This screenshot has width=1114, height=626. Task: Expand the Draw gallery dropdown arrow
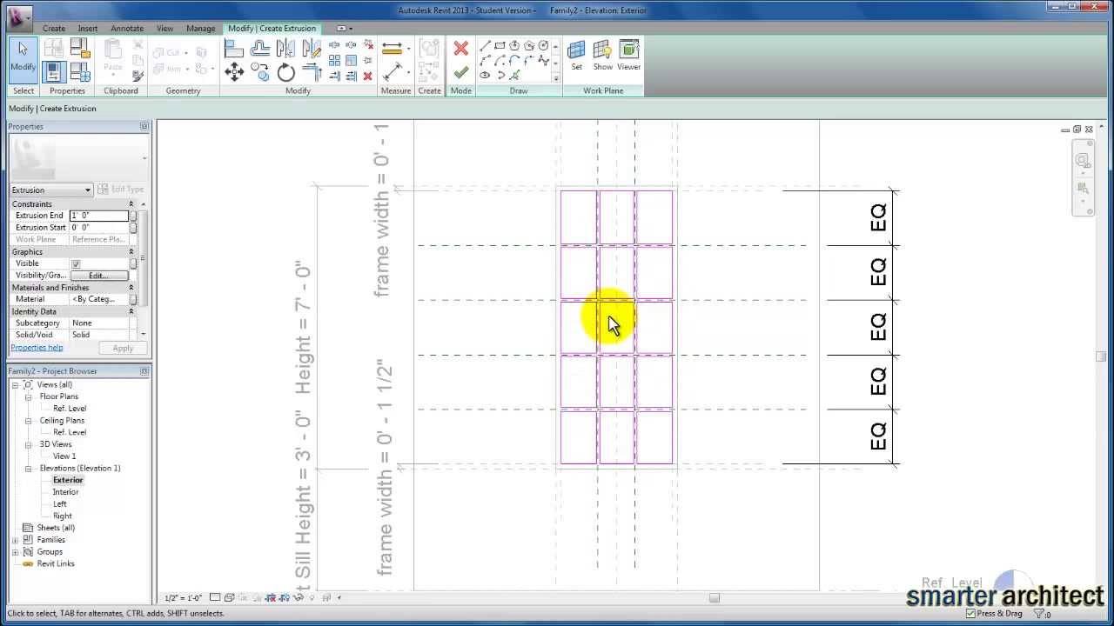click(555, 79)
